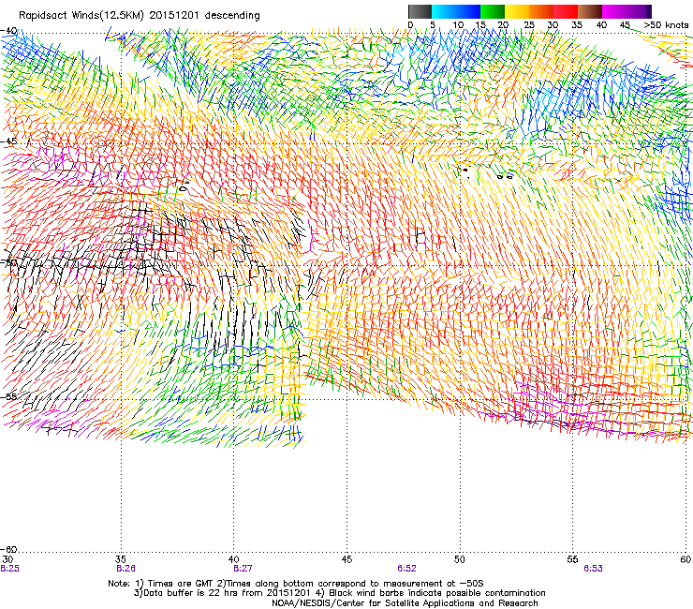The image size is (693, 609).
Task: Click the "-40" latitude label
Action: coord(8,31)
